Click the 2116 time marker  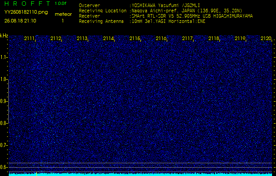(x=161, y=38)
